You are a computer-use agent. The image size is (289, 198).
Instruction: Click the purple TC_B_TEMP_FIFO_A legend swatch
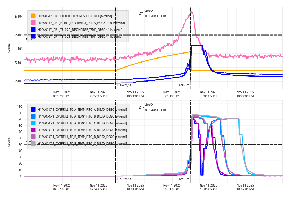[33, 130]
